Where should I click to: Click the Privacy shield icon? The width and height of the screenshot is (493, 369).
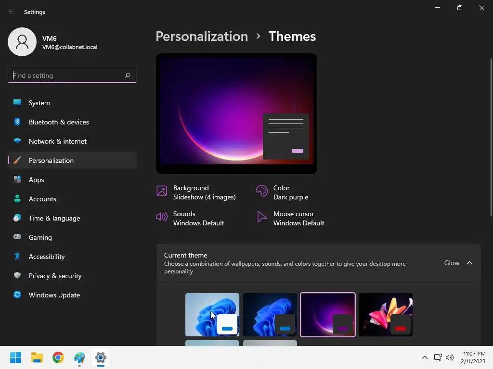[17, 275]
